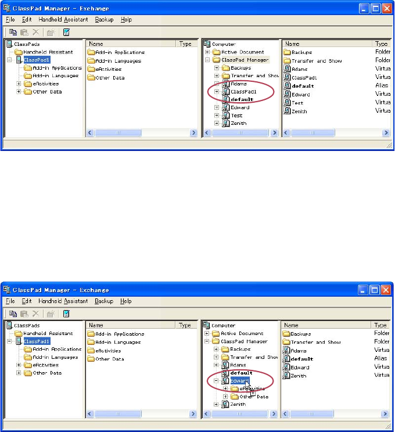This screenshot has height=432, width=395.
Task: Expand Other Data in top window left tree
Action: click(19, 92)
